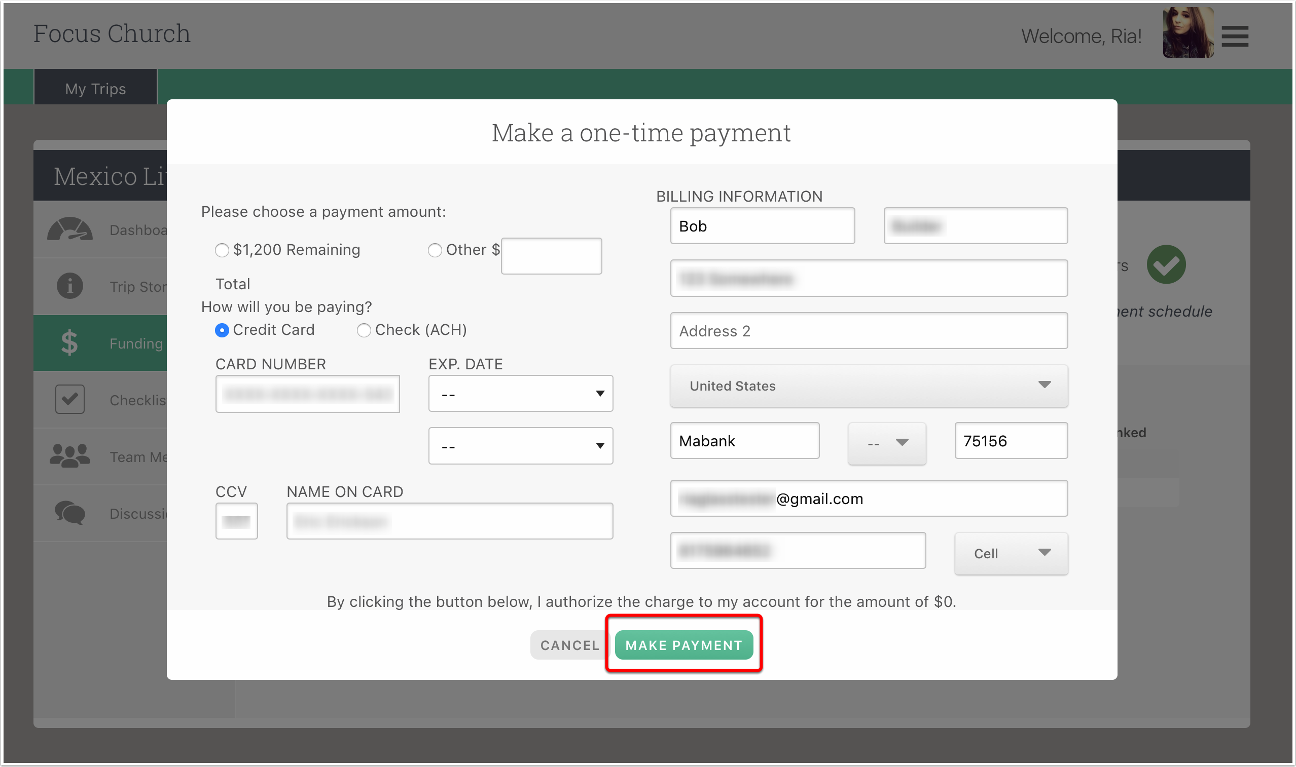This screenshot has height=767, width=1296.
Task: Click the Team Members people icon
Action: (x=70, y=456)
